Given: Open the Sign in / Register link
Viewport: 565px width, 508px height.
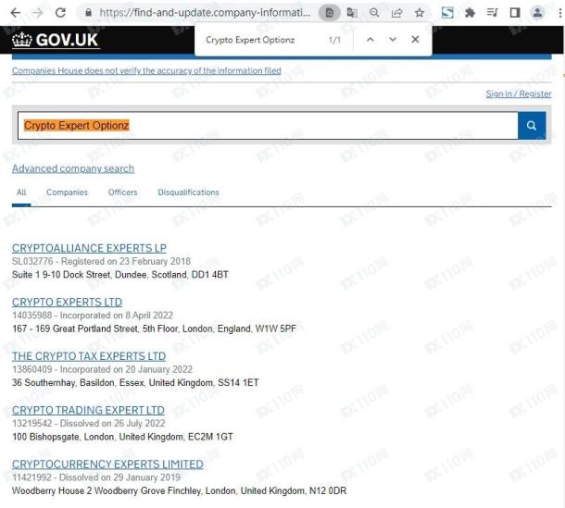Looking at the screenshot, I should (518, 94).
